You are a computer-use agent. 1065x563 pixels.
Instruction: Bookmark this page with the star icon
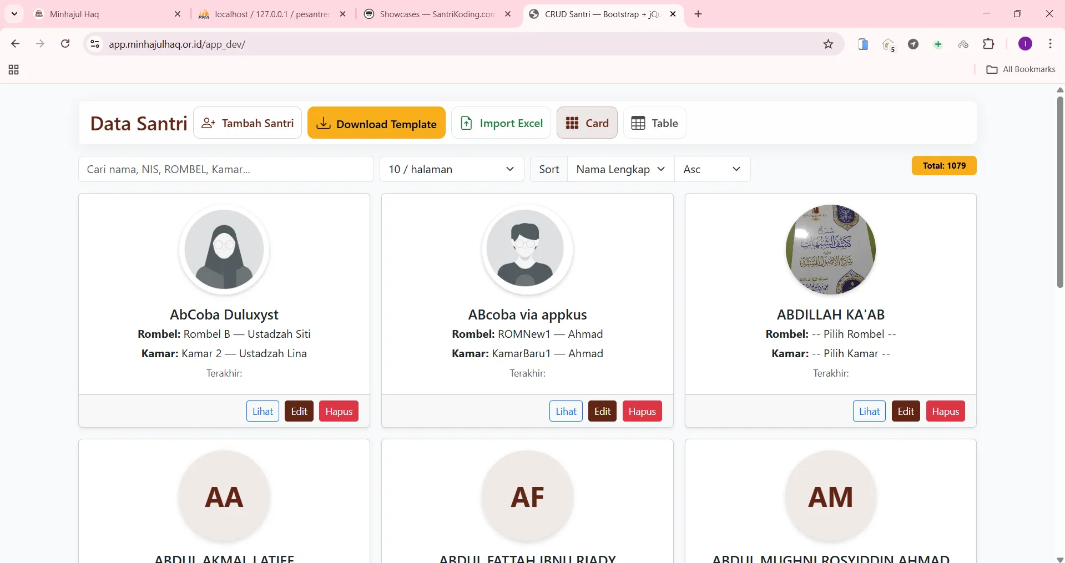(x=828, y=44)
